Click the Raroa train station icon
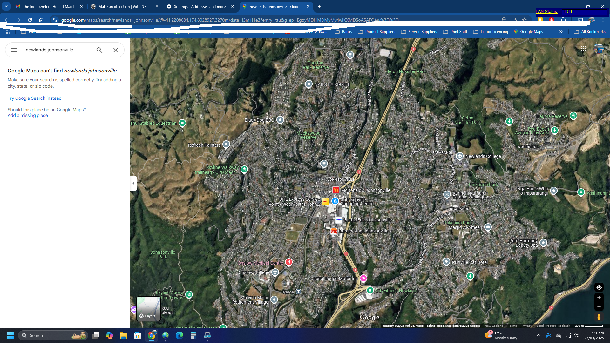 (298, 292)
